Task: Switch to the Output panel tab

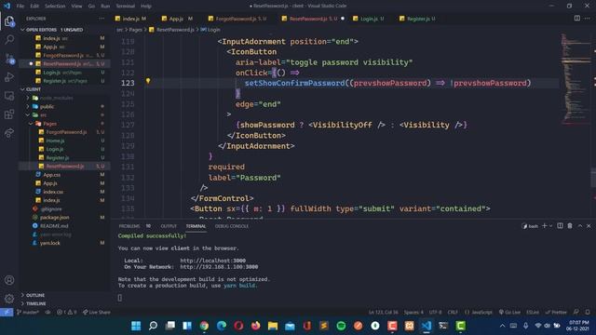Action: click(x=169, y=226)
